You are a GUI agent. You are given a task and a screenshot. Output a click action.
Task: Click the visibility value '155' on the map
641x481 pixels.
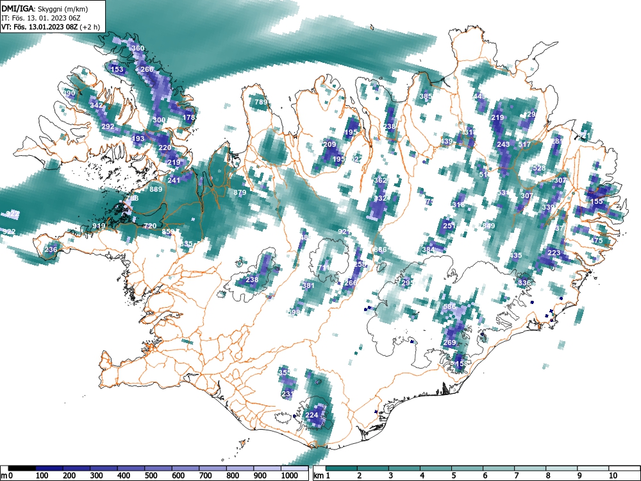coord(596,201)
